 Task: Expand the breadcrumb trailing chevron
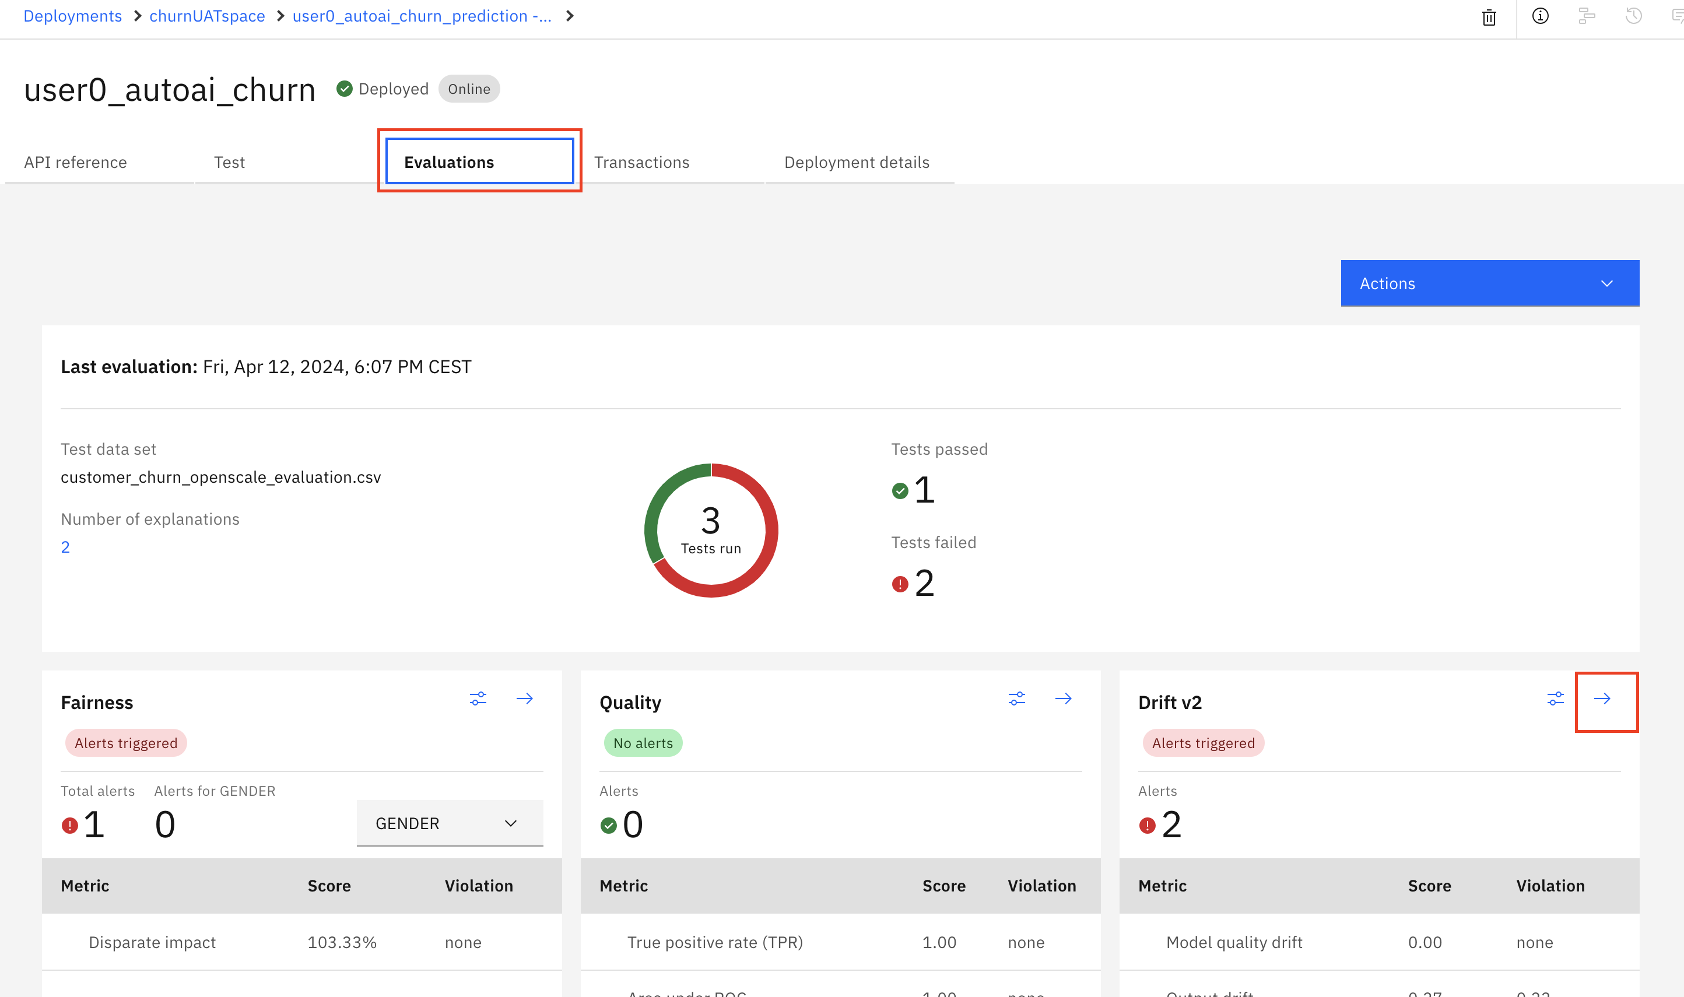tap(570, 16)
